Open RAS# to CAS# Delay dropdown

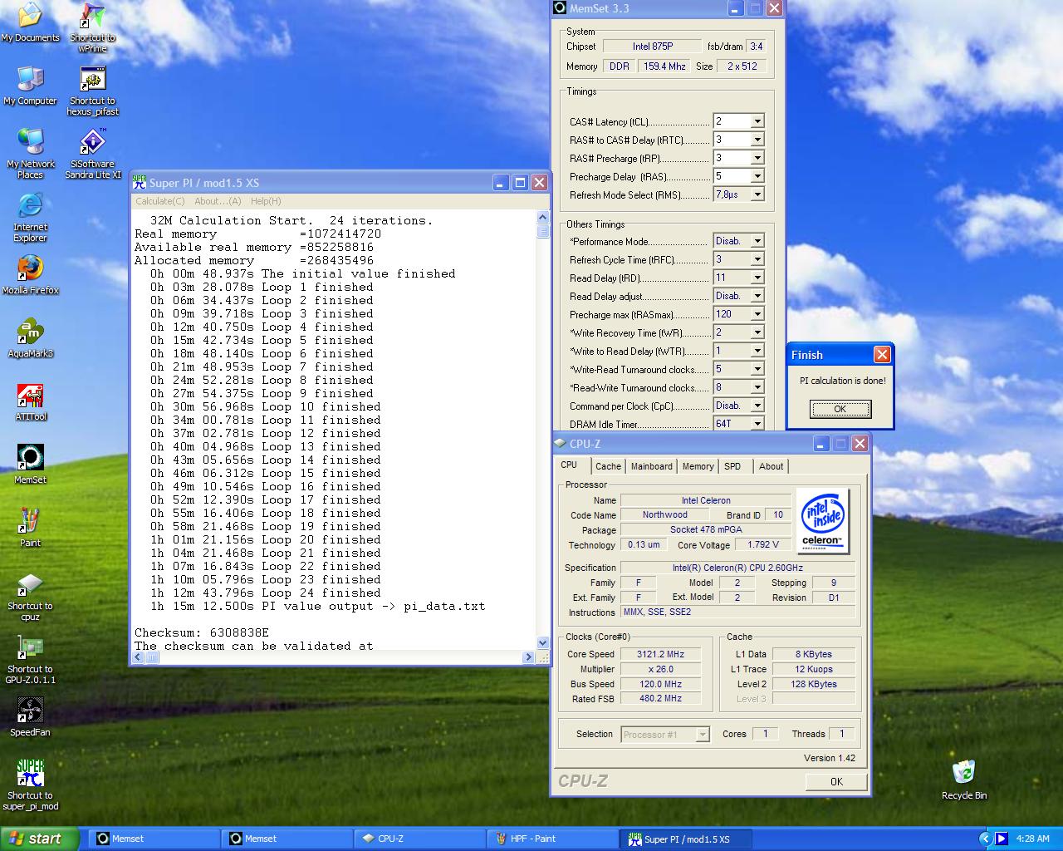click(757, 140)
